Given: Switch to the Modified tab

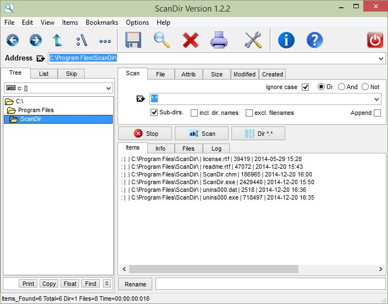Looking at the screenshot, I should [x=245, y=74].
